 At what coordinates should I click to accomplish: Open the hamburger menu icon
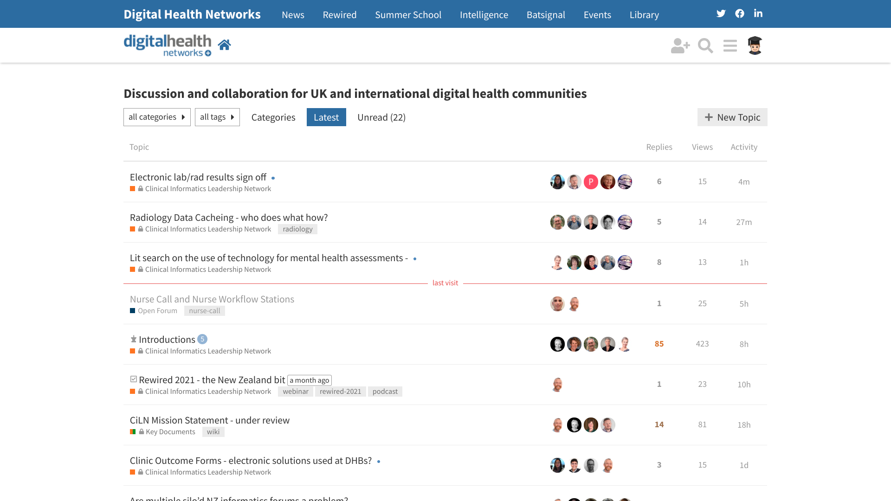730,45
